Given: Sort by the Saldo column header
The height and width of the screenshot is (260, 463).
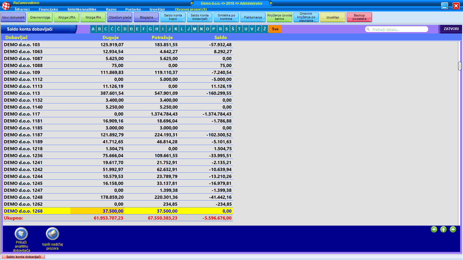Looking at the screenshot, I should pyautogui.click(x=220, y=38).
